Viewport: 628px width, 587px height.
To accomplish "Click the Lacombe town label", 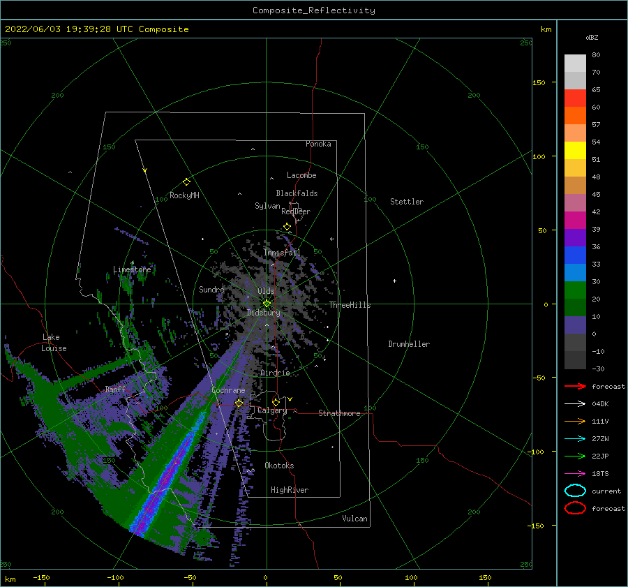I will point(301,175).
